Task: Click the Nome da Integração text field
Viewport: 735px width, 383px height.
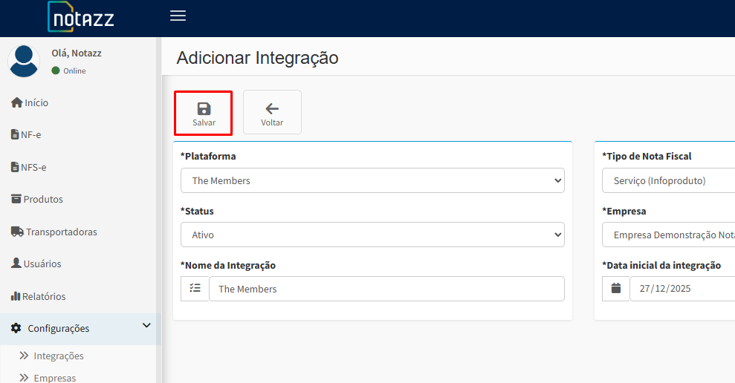Action: [x=386, y=289]
